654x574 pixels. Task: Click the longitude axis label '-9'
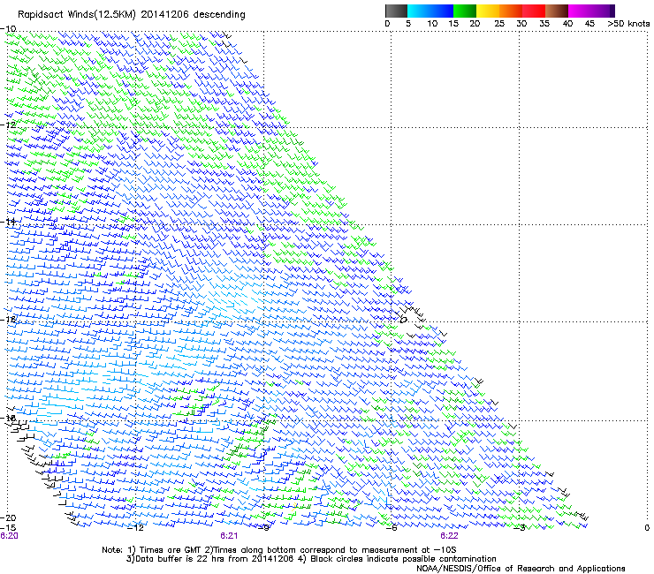(x=264, y=528)
